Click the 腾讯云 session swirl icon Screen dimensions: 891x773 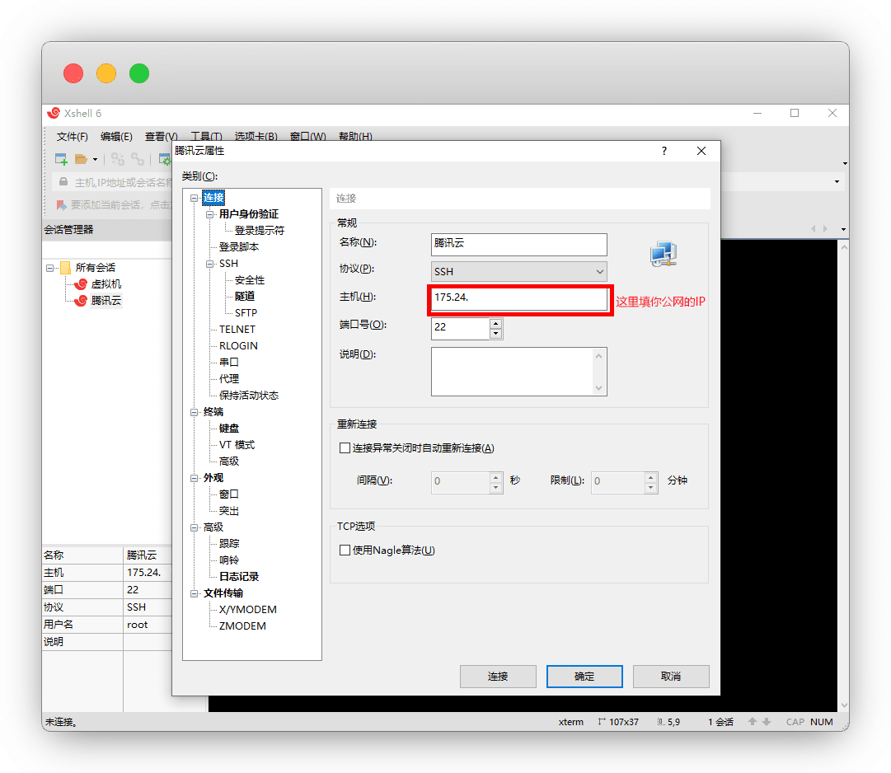click(81, 301)
